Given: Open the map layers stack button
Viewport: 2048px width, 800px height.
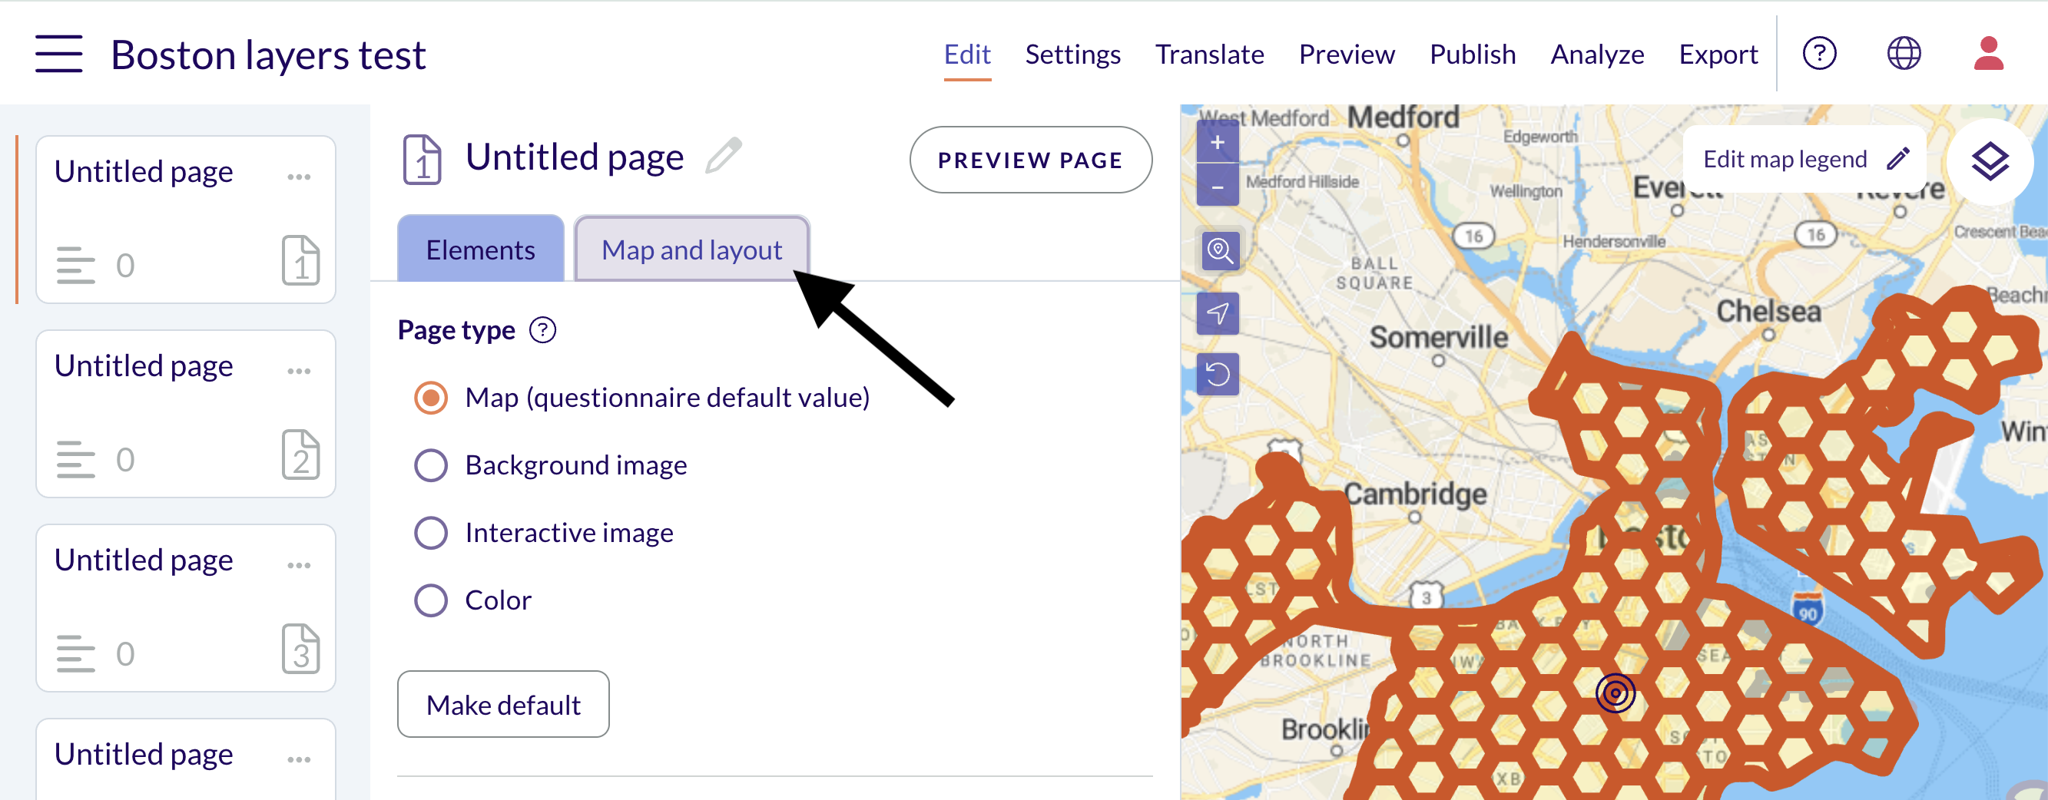Looking at the screenshot, I should (x=1990, y=161).
